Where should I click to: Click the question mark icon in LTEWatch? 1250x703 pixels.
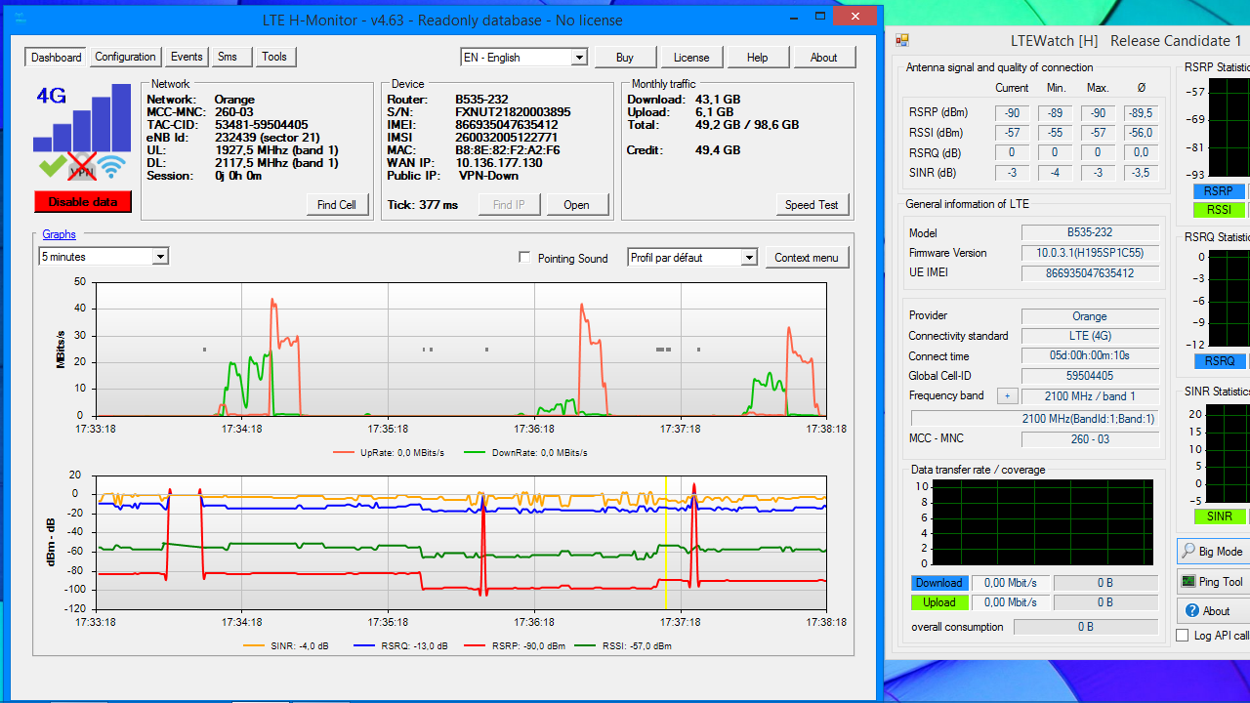[1191, 610]
